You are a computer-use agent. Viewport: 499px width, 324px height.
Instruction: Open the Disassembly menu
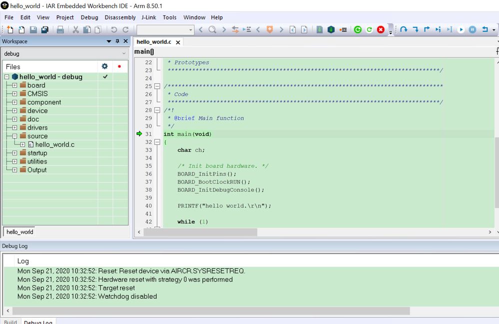click(120, 17)
